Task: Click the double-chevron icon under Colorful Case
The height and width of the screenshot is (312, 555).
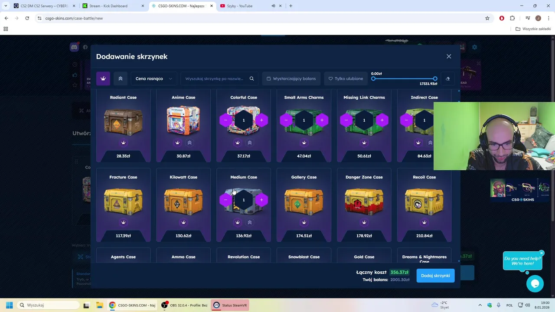Action: pos(250,143)
